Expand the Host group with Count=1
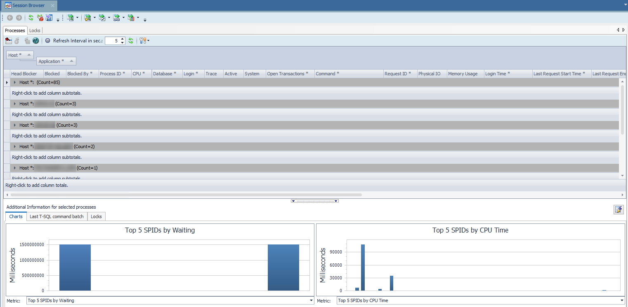This screenshot has height=307, width=628. click(x=15, y=168)
